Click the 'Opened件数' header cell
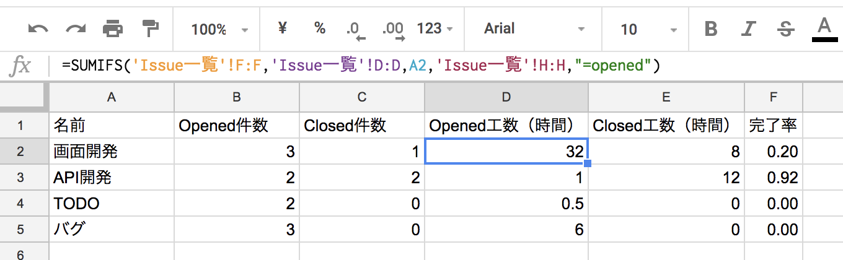Image resolution: width=843 pixels, height=260 pixels. [237, 126]
